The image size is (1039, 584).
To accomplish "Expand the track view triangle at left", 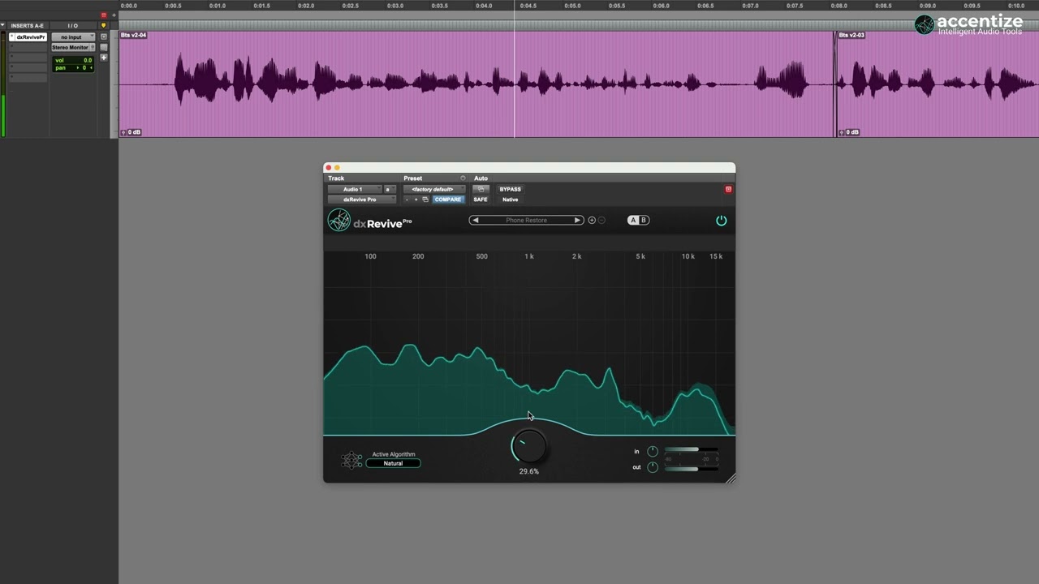I will pos(2,25).
